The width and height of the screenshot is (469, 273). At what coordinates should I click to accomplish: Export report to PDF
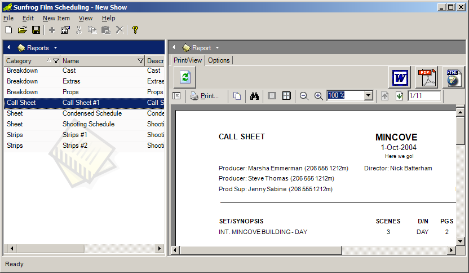click(427, 77)
